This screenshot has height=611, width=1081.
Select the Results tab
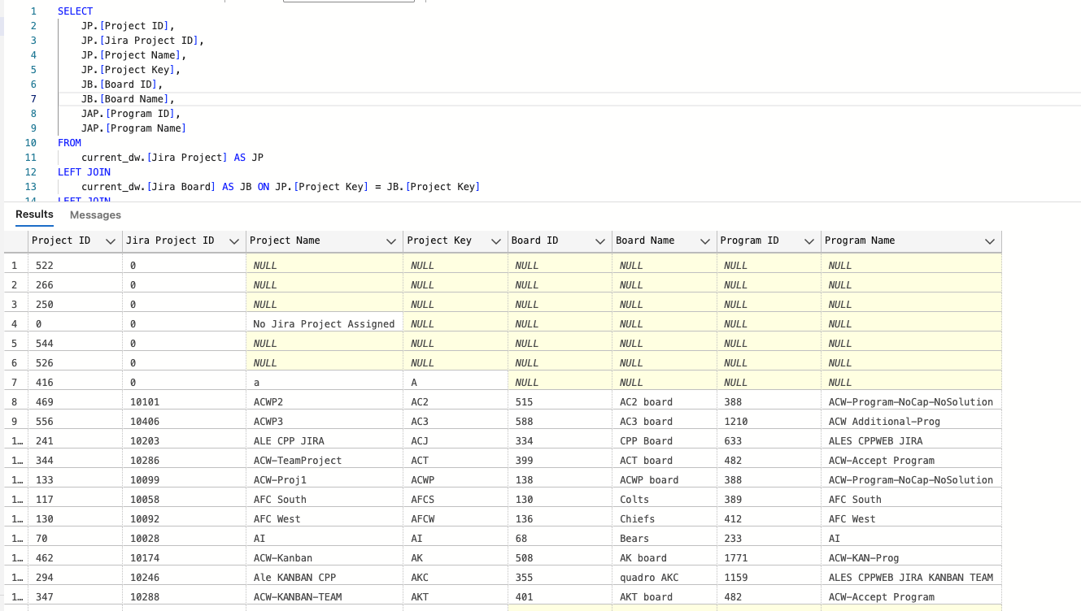coord(34,214)
